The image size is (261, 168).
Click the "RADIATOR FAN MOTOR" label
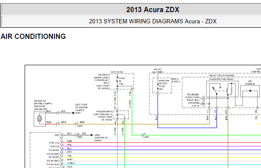point(41,108)
